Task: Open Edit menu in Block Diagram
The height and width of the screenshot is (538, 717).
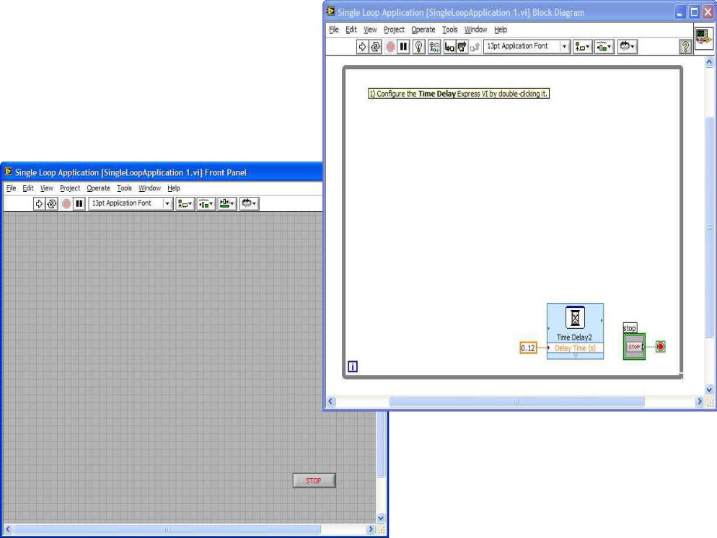Action: tap(351, 30)
